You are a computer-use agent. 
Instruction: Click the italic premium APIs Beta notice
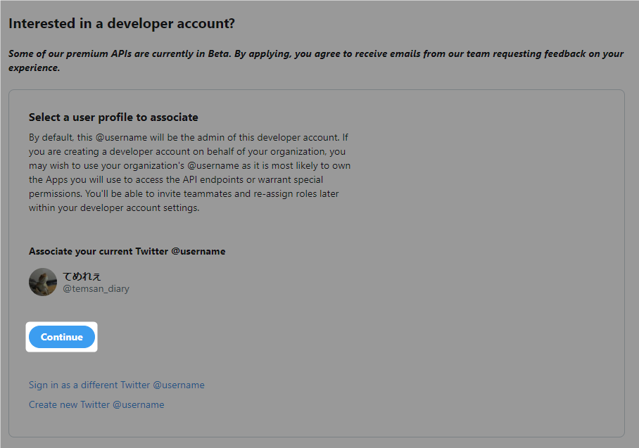click(316, 60)
